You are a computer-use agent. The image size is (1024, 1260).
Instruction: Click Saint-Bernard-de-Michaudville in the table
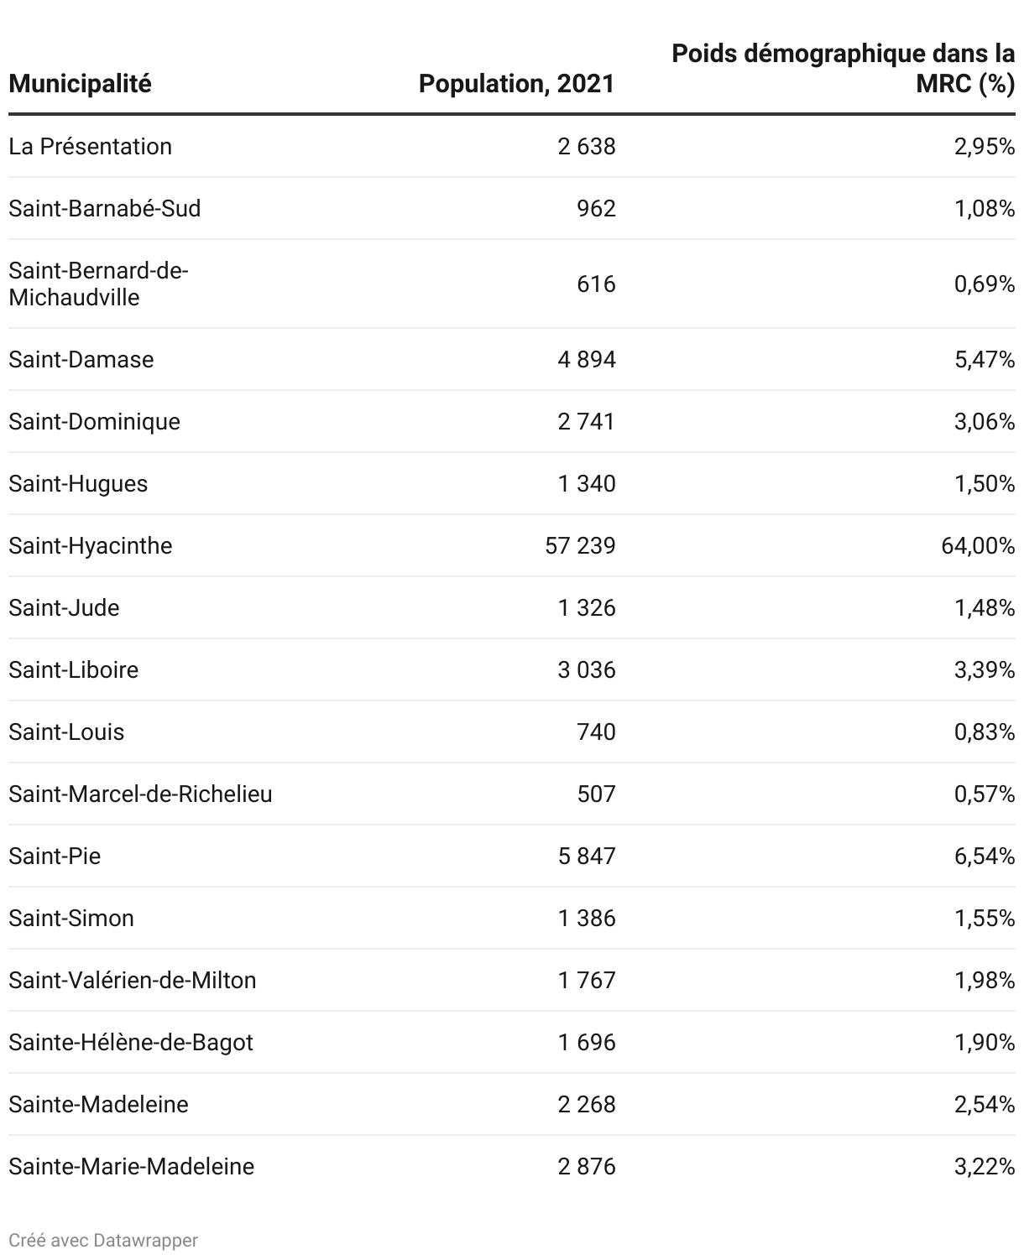point(99,284)
